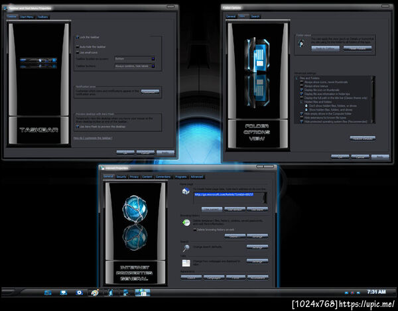
Task: Click Use current home page button
Action: tap(212, 210)
